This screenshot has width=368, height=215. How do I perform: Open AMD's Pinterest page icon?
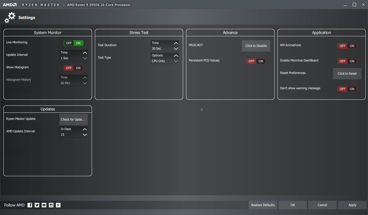pos(58,205)
